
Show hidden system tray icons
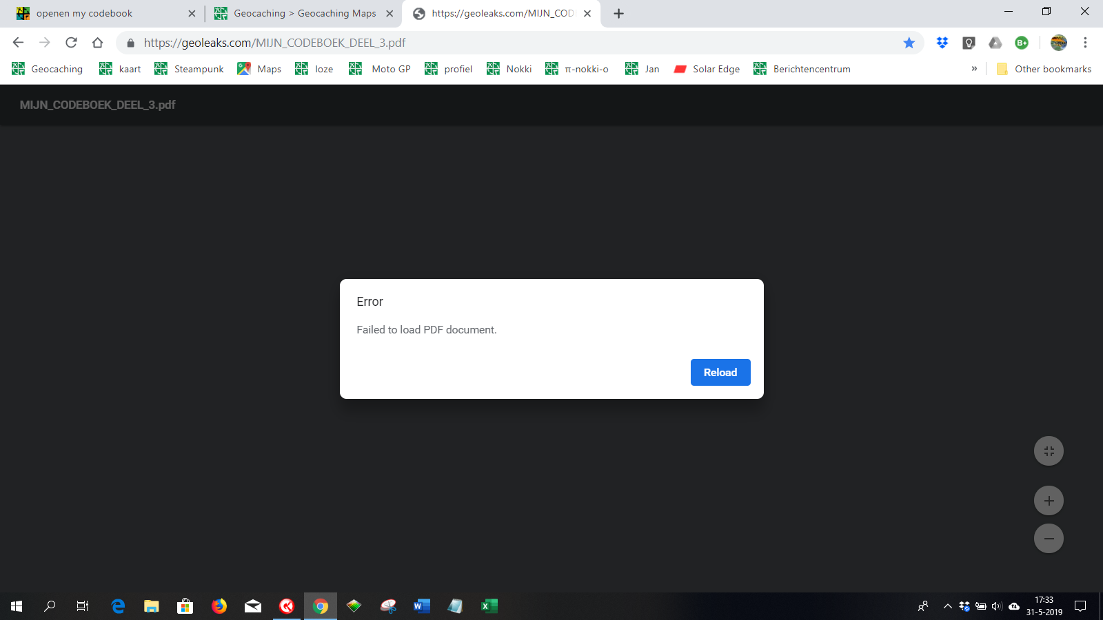pos(948,606)
